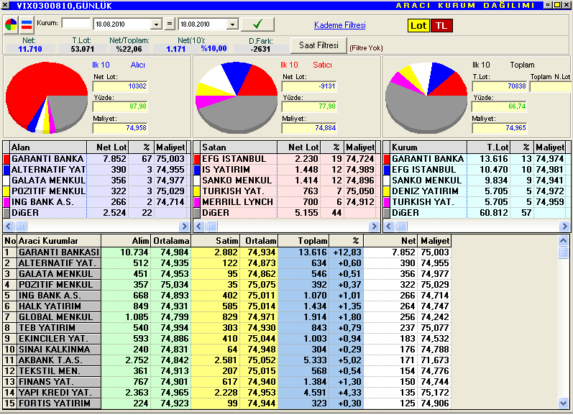Click the buyers (Alıcı) pie chart

[47, 96]
